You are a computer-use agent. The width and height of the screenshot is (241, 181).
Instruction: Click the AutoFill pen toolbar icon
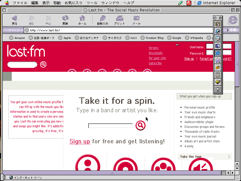(x=102, y=18)
